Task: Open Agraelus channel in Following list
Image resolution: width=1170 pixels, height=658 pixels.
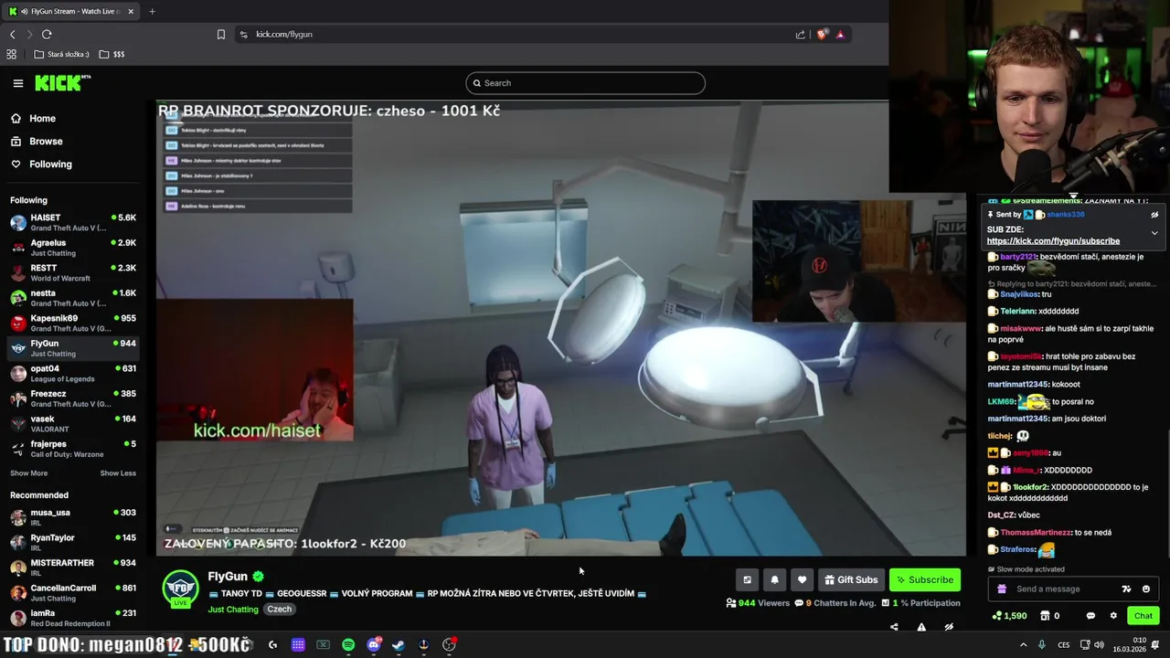Action: tap(73, 248)
